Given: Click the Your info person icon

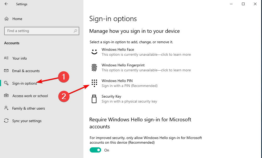Looking at the screenshot, I should [x=6, y=58].
